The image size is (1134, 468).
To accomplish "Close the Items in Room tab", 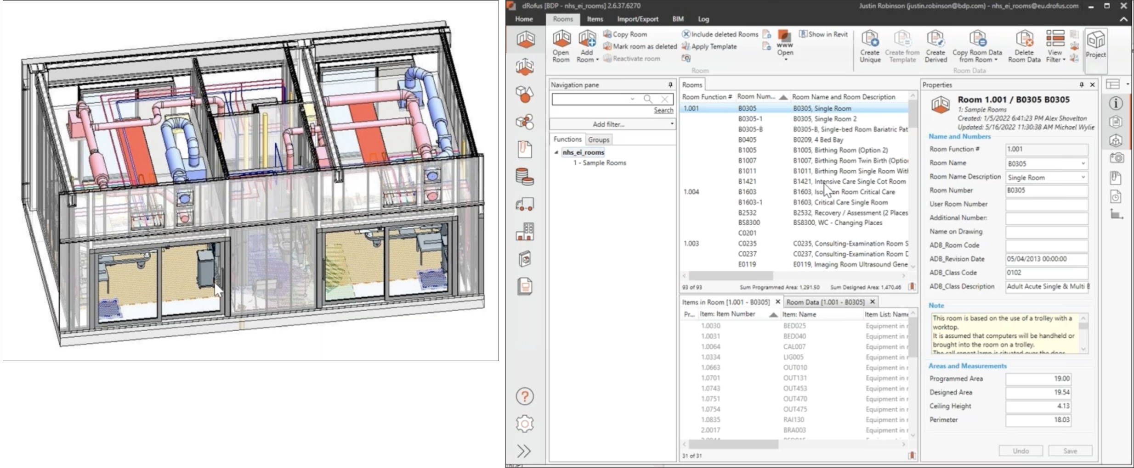I will [778, 302].
